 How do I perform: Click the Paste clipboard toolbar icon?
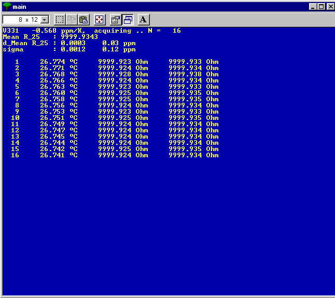(x=83, y=20)
